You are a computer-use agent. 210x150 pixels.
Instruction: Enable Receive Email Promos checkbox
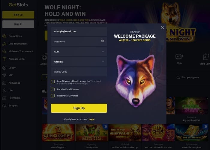[x=53, y=89]
